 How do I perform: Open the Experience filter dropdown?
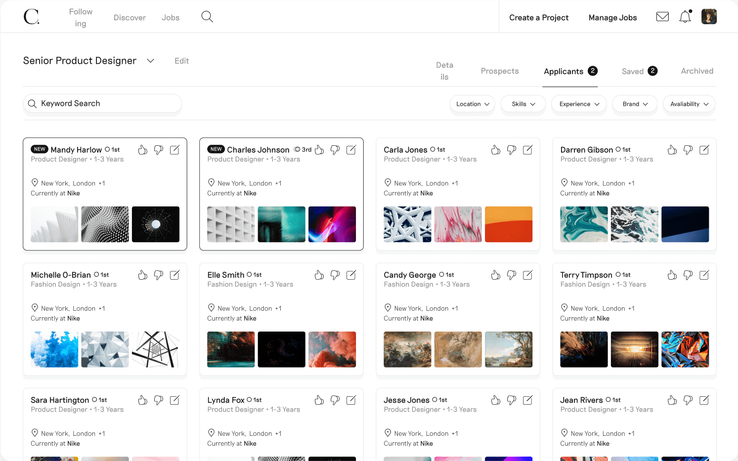click(x=579, y=104)
